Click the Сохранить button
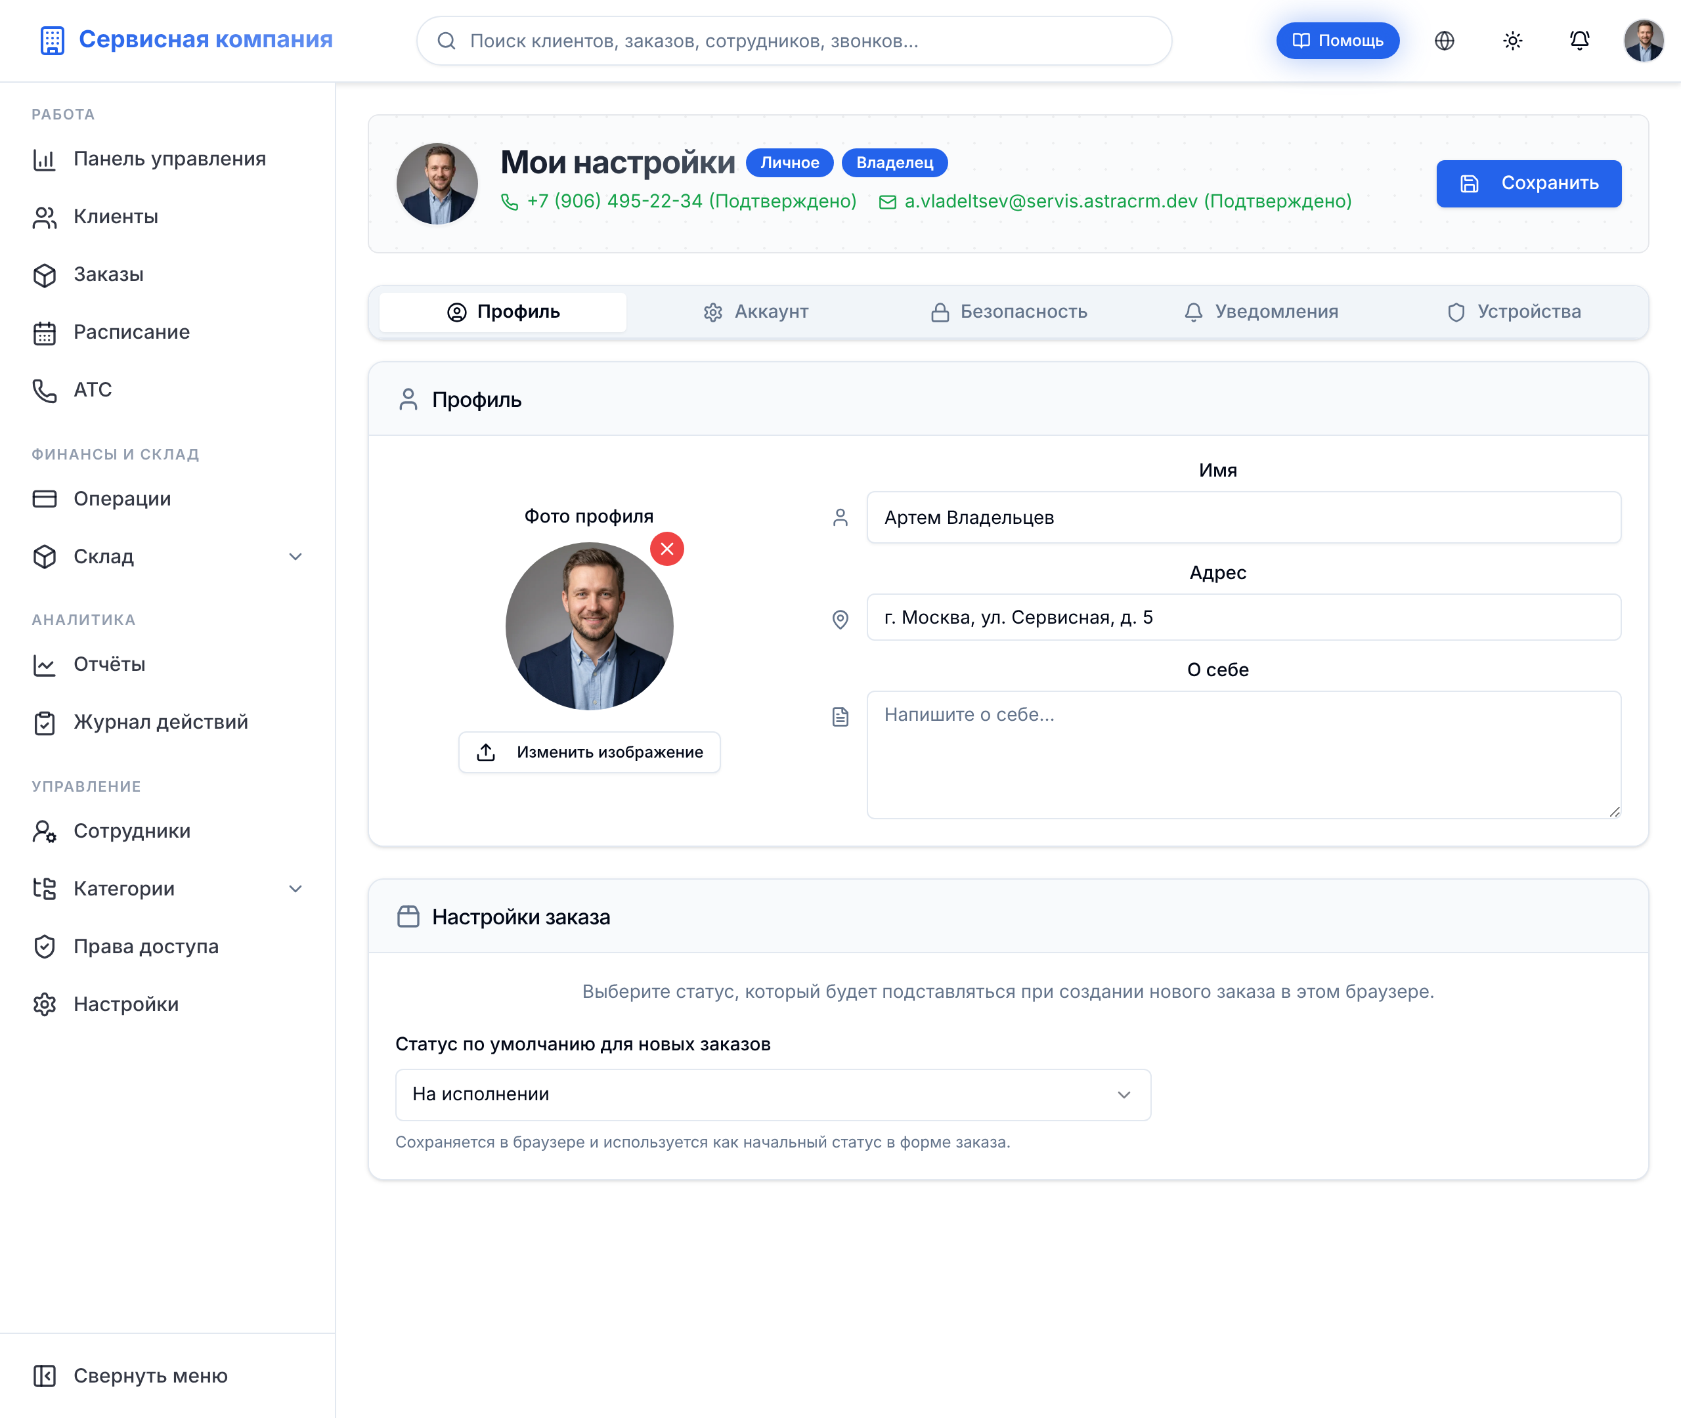The width and height of the screenshot is (1681, 1418). pyautogui.click(x=1528, y=183)
